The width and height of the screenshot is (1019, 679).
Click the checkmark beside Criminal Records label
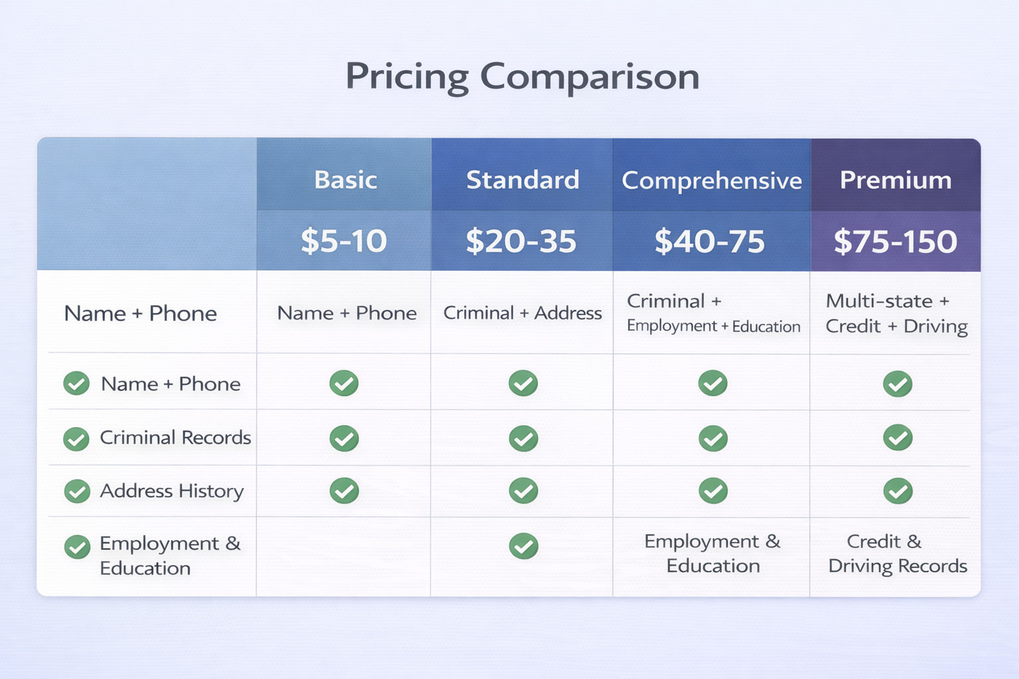click(76, 438)
